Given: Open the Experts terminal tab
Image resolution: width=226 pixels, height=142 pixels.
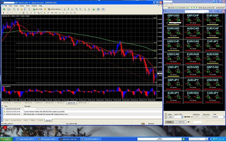Looking at the screenshot, I should 40,120.
